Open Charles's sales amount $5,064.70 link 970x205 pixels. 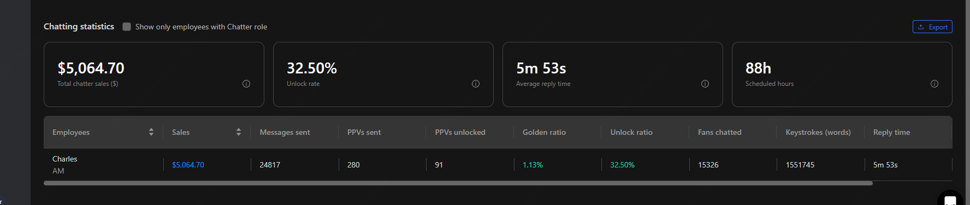coord(188,165)
